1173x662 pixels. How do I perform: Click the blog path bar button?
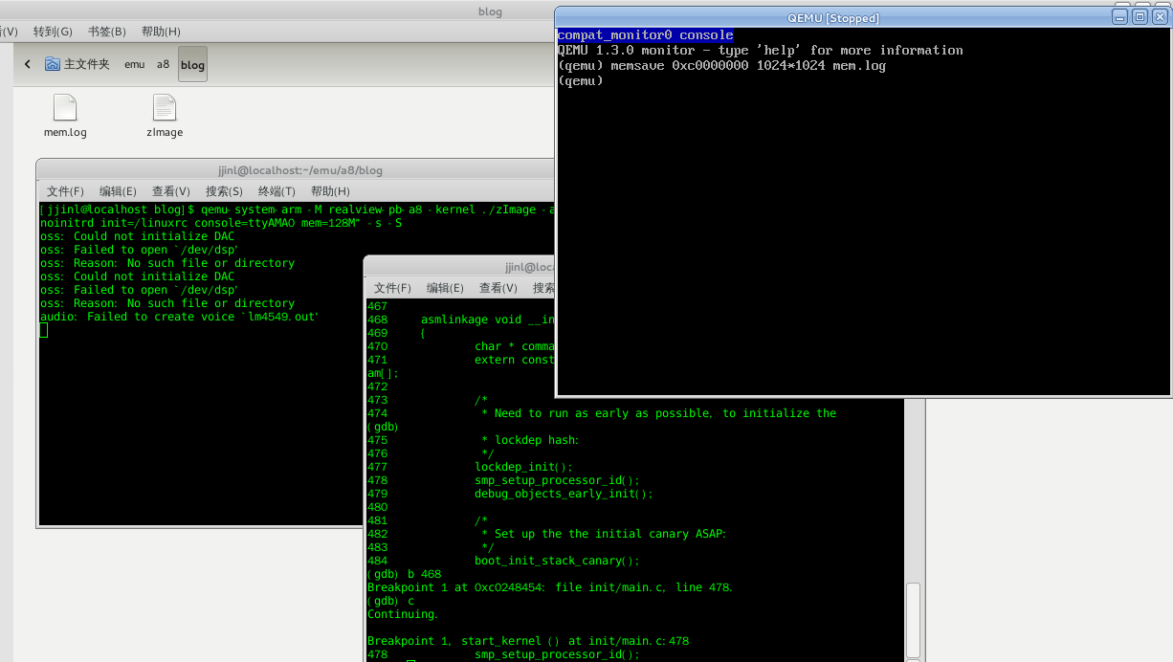192,64
